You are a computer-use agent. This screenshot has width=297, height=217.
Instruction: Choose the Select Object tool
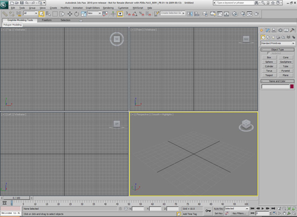(42, 14)
